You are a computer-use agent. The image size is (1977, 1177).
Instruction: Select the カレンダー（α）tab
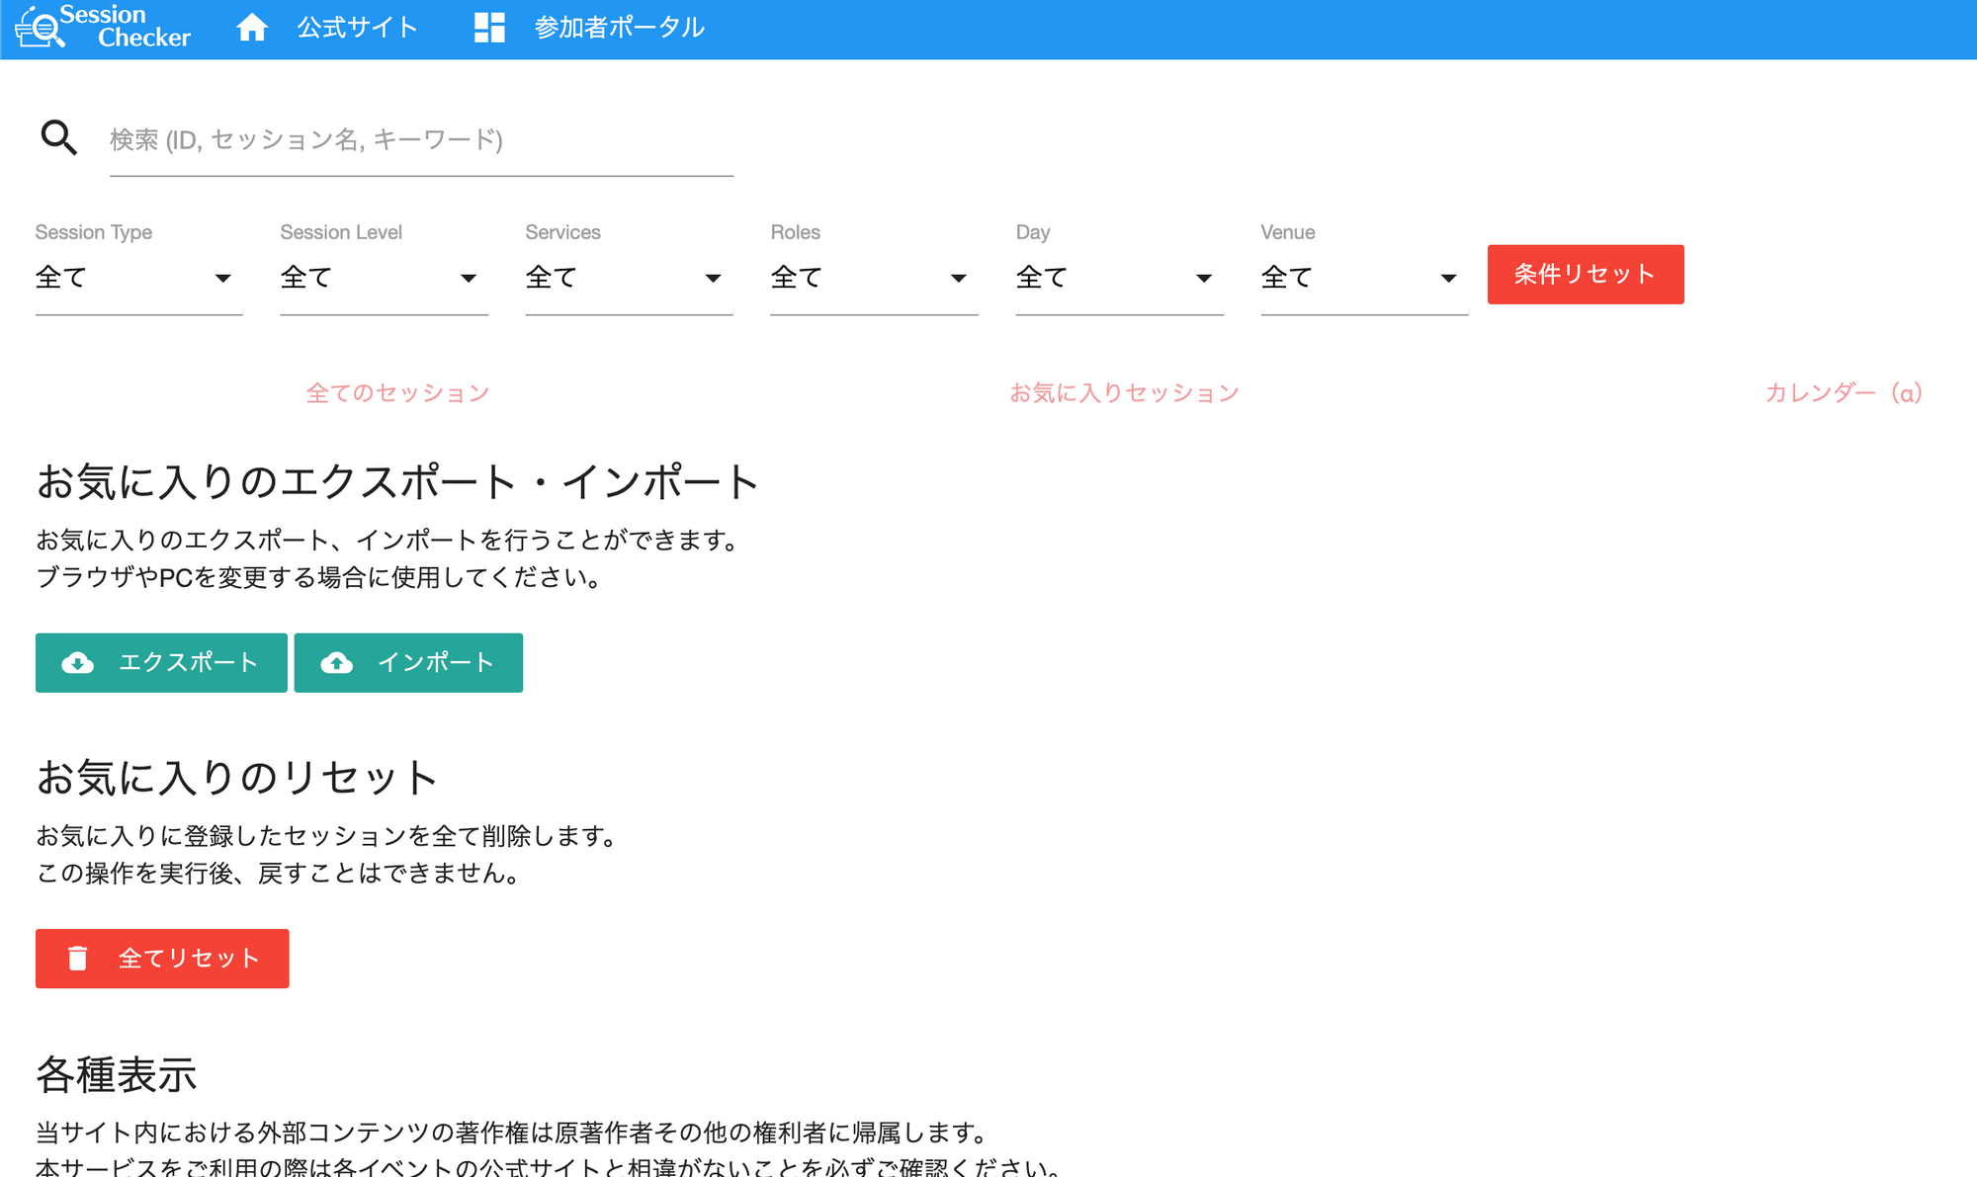click(x=1846, y=393)
